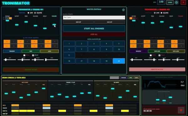188x116 pixels.
Task: Click NEW SET button
Action: point(78,22)
